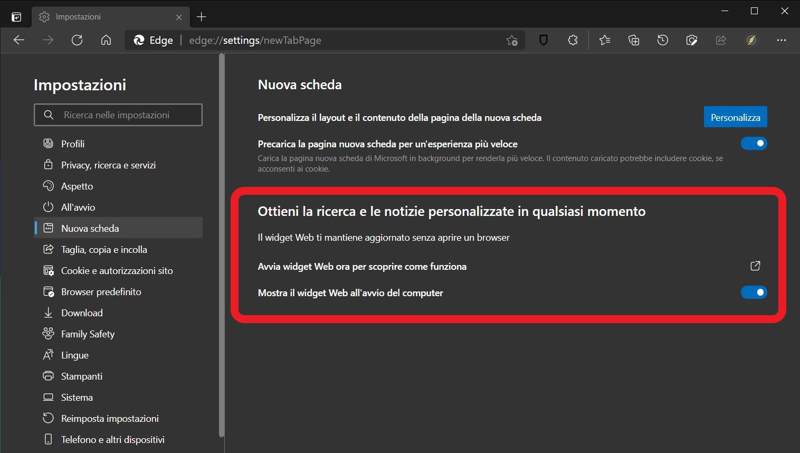Add a new tab with the plus button
The image size is (800, 453).
point(201,17)
